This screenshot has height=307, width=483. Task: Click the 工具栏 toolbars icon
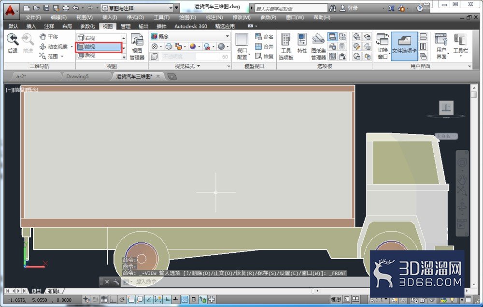(460, 40)
